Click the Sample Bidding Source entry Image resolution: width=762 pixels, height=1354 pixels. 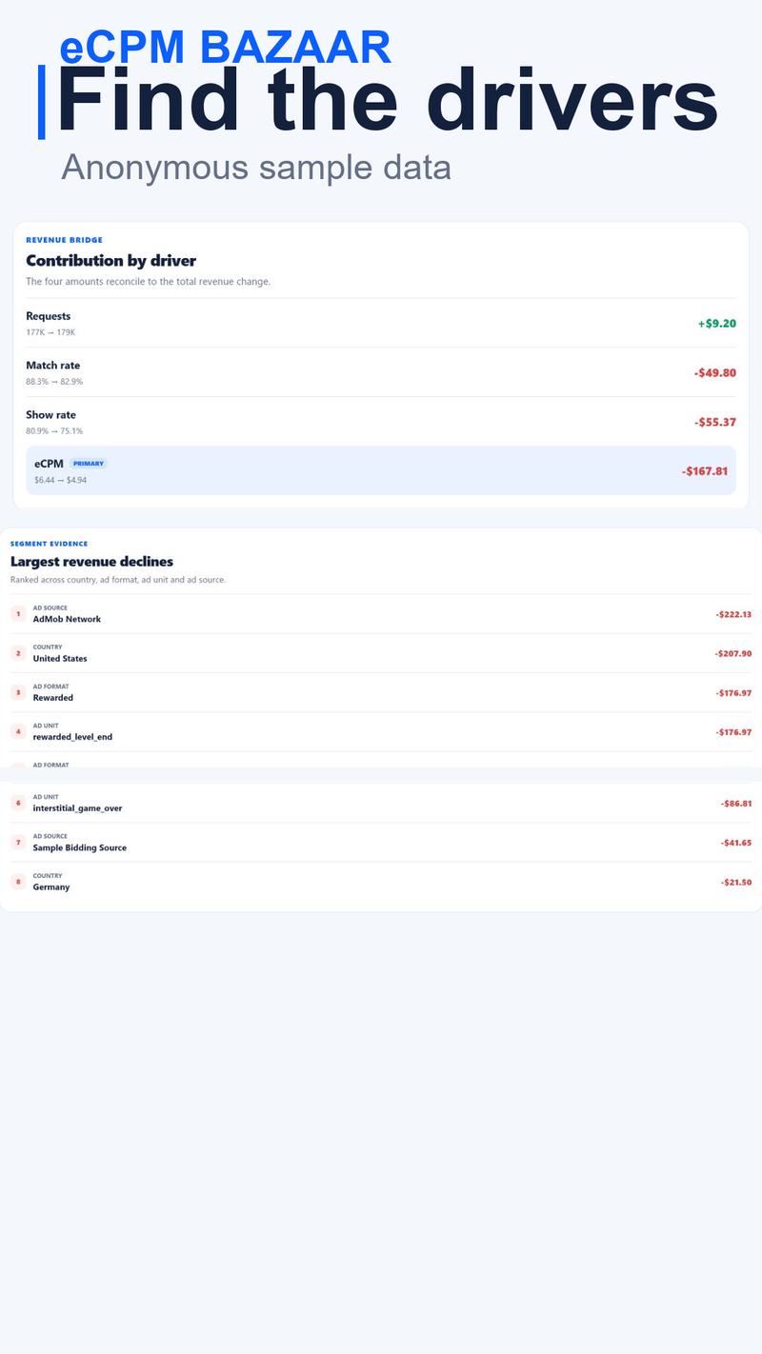point(381,843)
